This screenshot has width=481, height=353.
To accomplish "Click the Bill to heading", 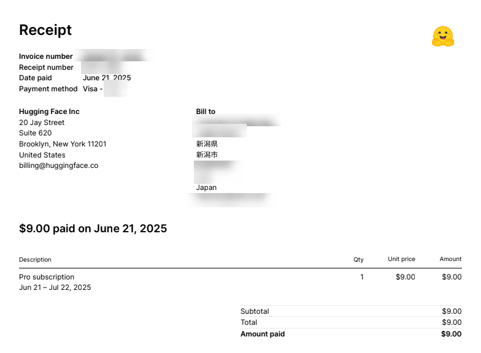I will click(206, 112).
